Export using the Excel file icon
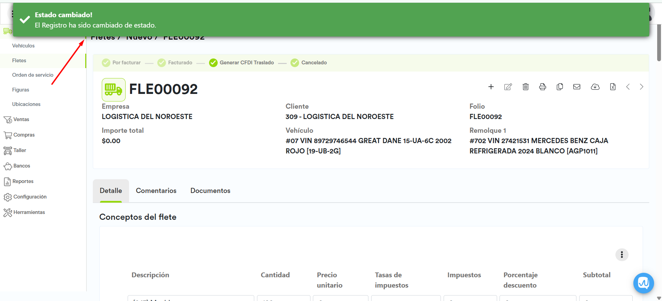The width and height of the screenshot is (662, 301). coord(613,87)
